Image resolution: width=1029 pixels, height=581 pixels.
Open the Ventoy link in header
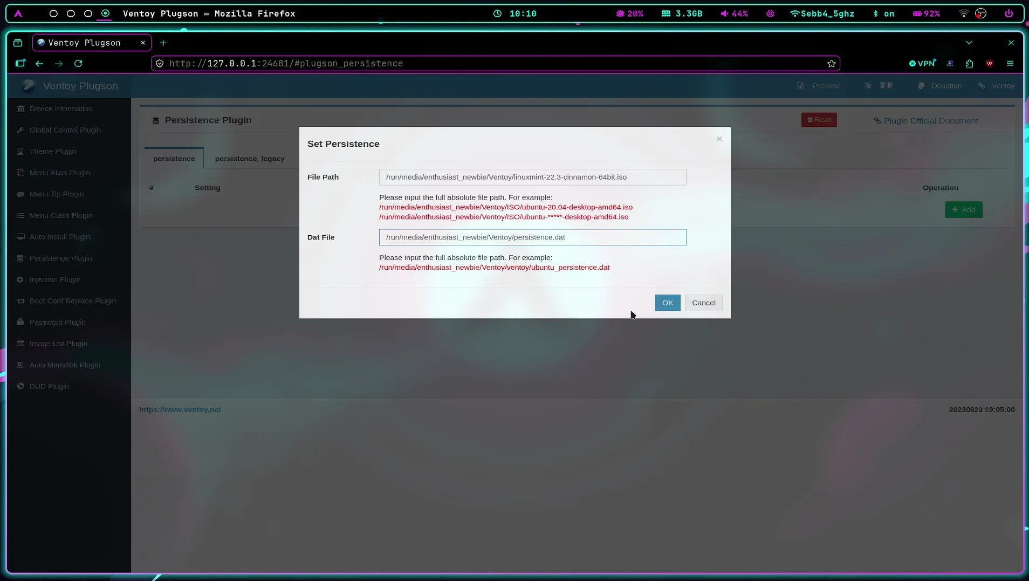[997, 86]
